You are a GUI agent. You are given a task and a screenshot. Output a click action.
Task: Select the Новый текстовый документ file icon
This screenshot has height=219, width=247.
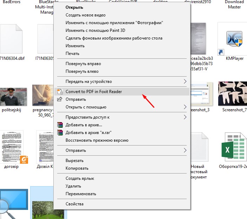point(199,147)
